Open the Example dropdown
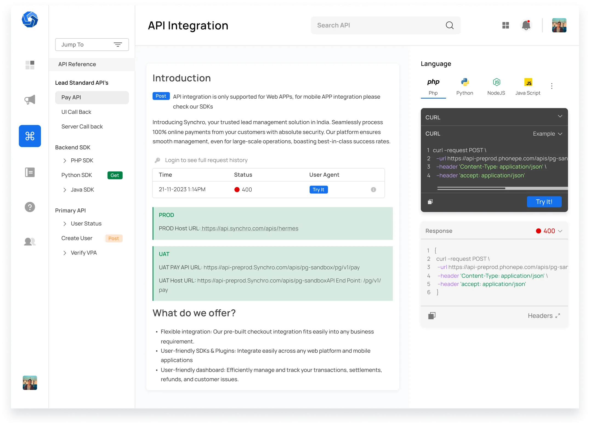This screenshot has height=426, width=590. click(548, 134)
